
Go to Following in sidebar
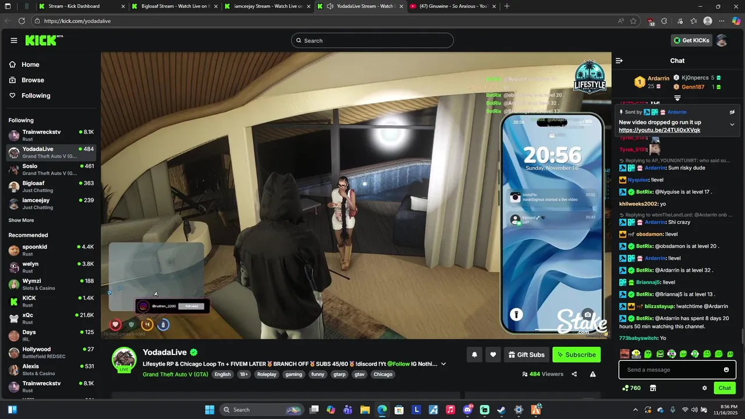36,95
